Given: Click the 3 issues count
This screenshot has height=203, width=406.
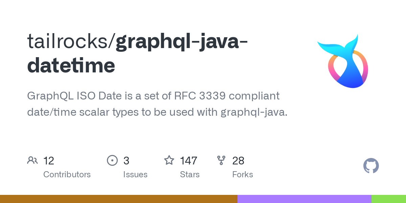Looking at the screenshot, I should 126,160.
